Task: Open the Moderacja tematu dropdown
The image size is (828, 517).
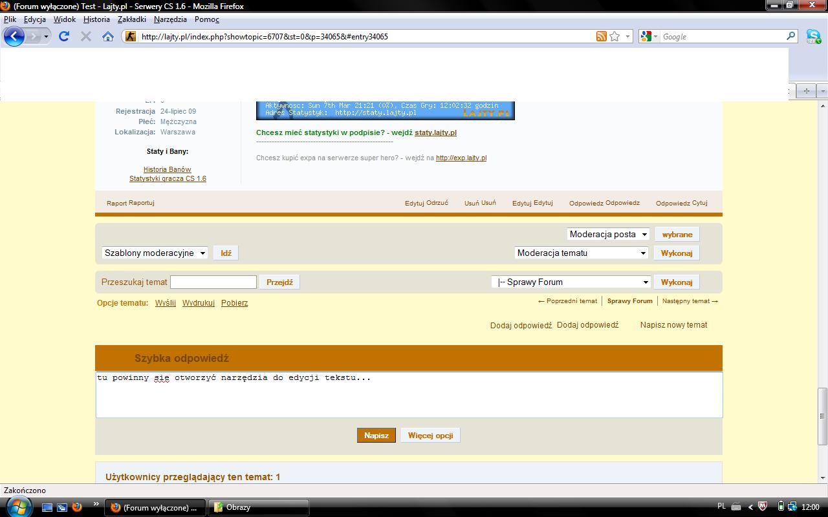Action: pyautogui.click(x=582, y=253)
